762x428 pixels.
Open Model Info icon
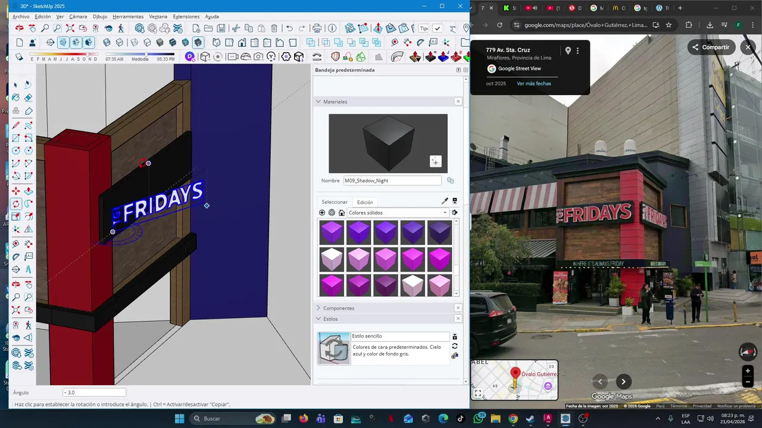click(x=332, y=28)
